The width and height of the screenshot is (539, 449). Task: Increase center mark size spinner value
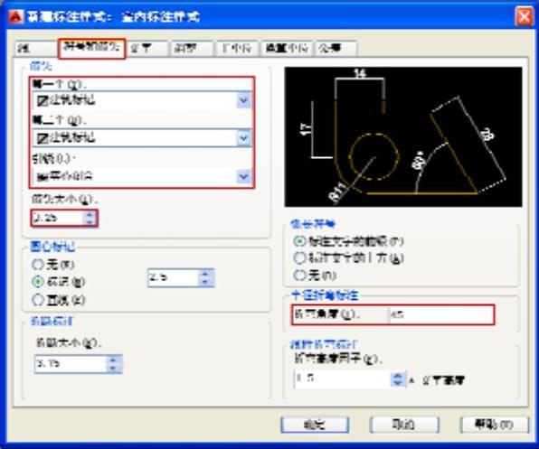(205, 274)
